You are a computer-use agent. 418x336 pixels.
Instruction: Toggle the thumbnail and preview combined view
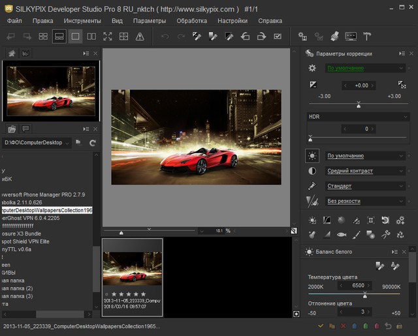click(59, 37)
